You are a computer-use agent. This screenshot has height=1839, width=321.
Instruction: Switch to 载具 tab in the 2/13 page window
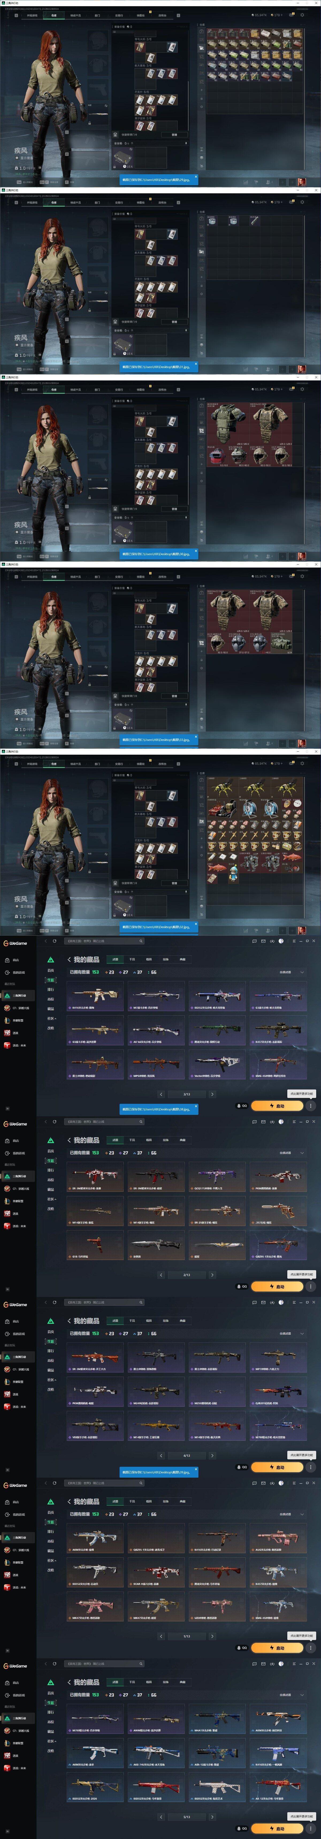[x=149, y=1140]
